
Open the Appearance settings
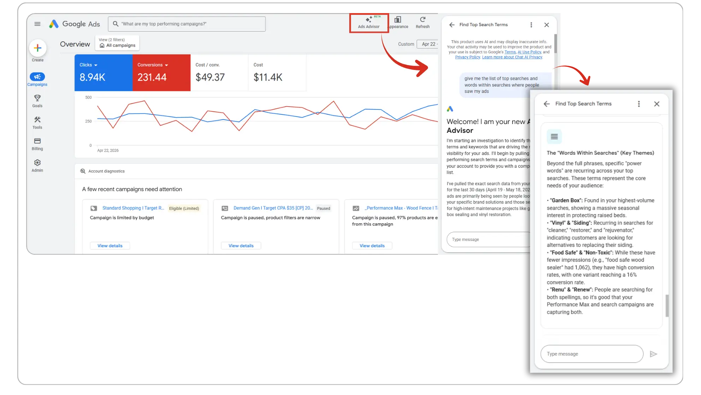[x=398, y=23]
